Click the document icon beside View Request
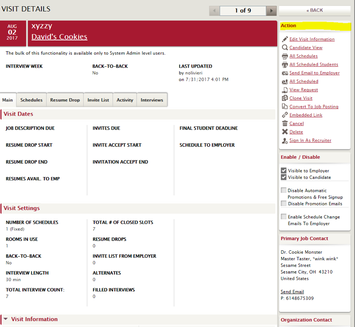This screenshot has width=355, height=327. point(285,90)
